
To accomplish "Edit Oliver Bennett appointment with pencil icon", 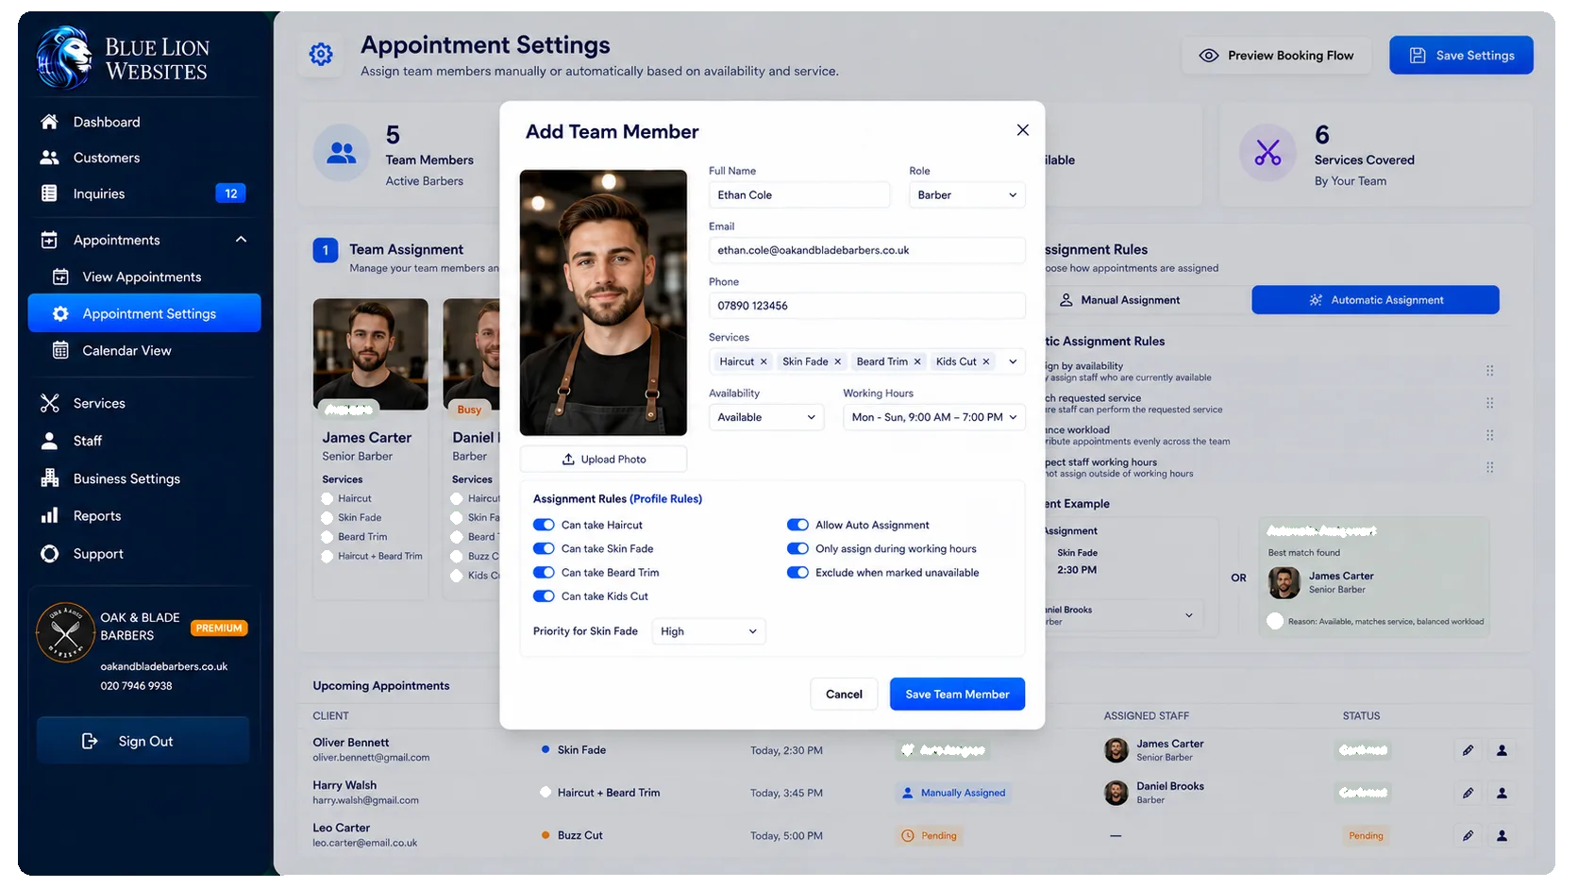I will coord(1468,750).
